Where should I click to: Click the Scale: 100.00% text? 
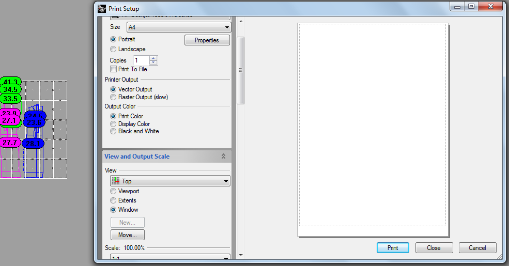[125, 248]
